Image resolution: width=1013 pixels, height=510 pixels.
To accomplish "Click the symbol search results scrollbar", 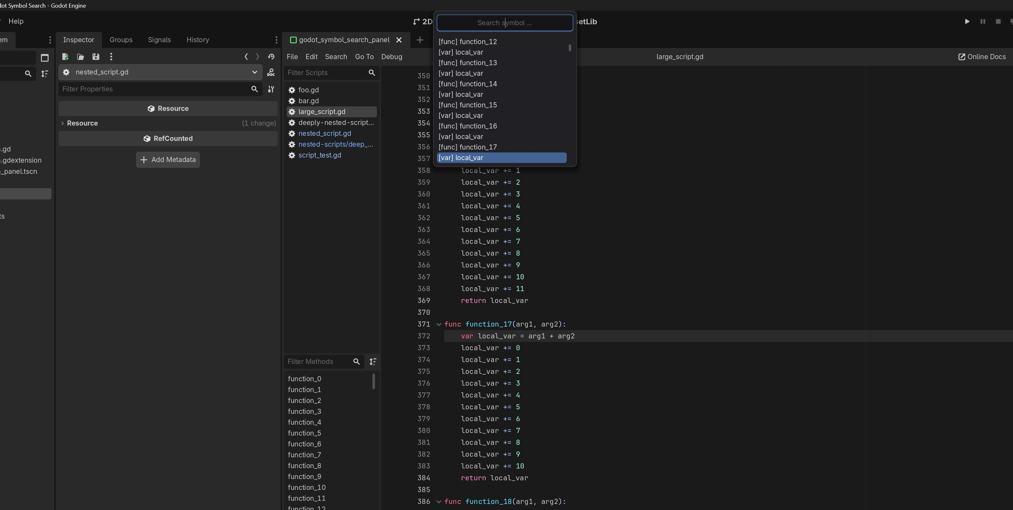I will pos(570,48).
